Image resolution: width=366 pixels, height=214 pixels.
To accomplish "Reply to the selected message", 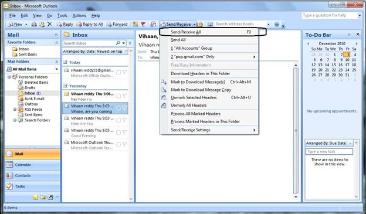I will (x=65, y=24).
